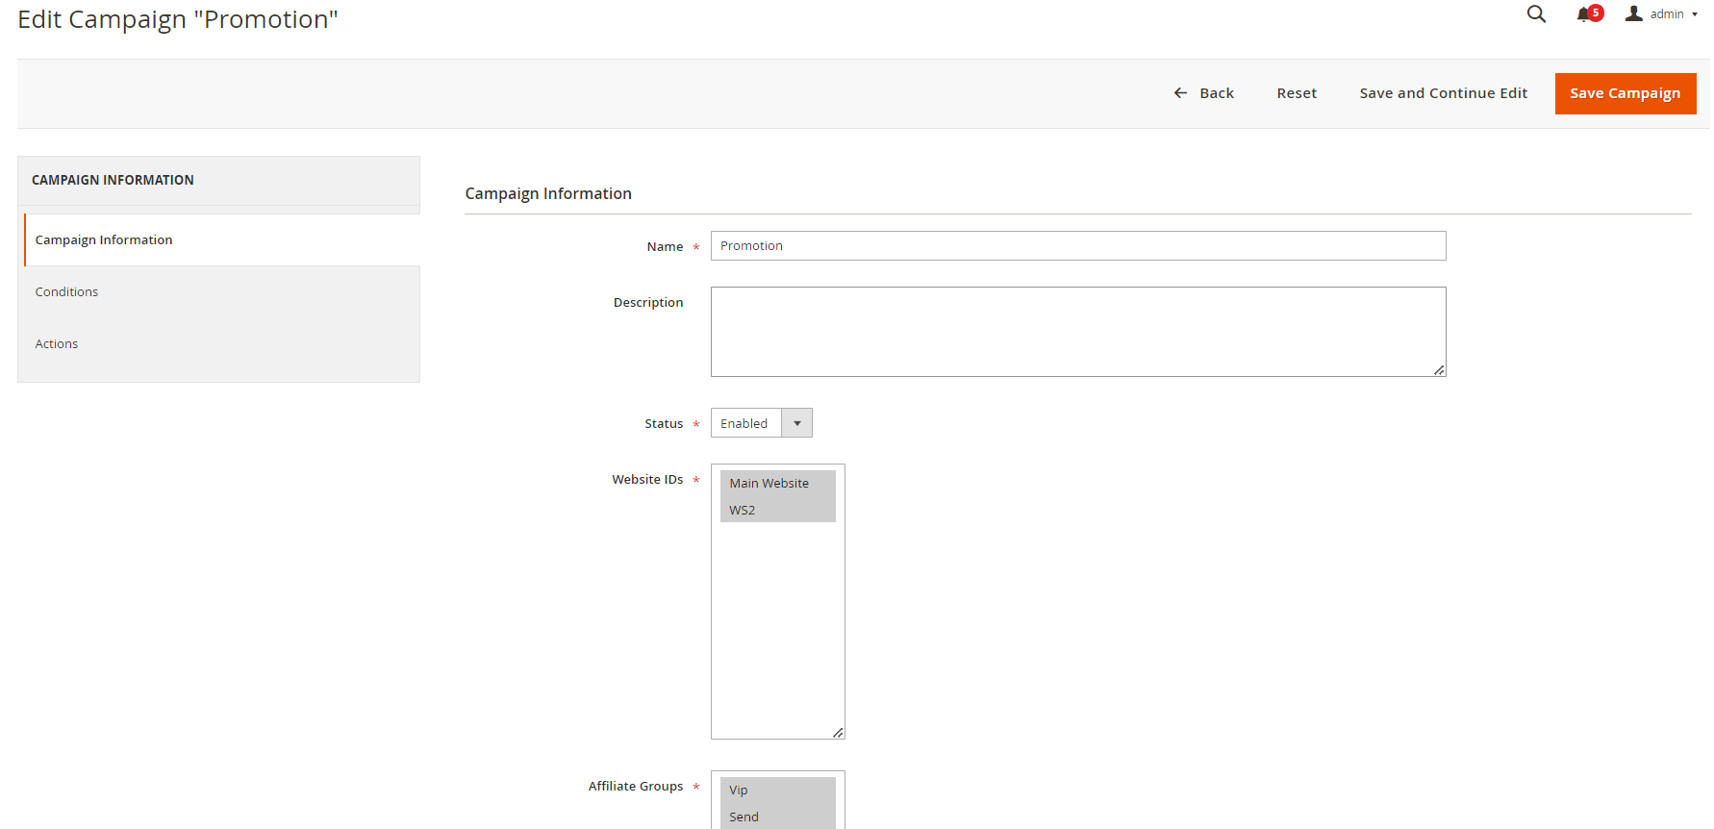This screenshot has height=829, width=1714.
Task: Click the Save Campaign button
Action: [x=1625, y=93]
